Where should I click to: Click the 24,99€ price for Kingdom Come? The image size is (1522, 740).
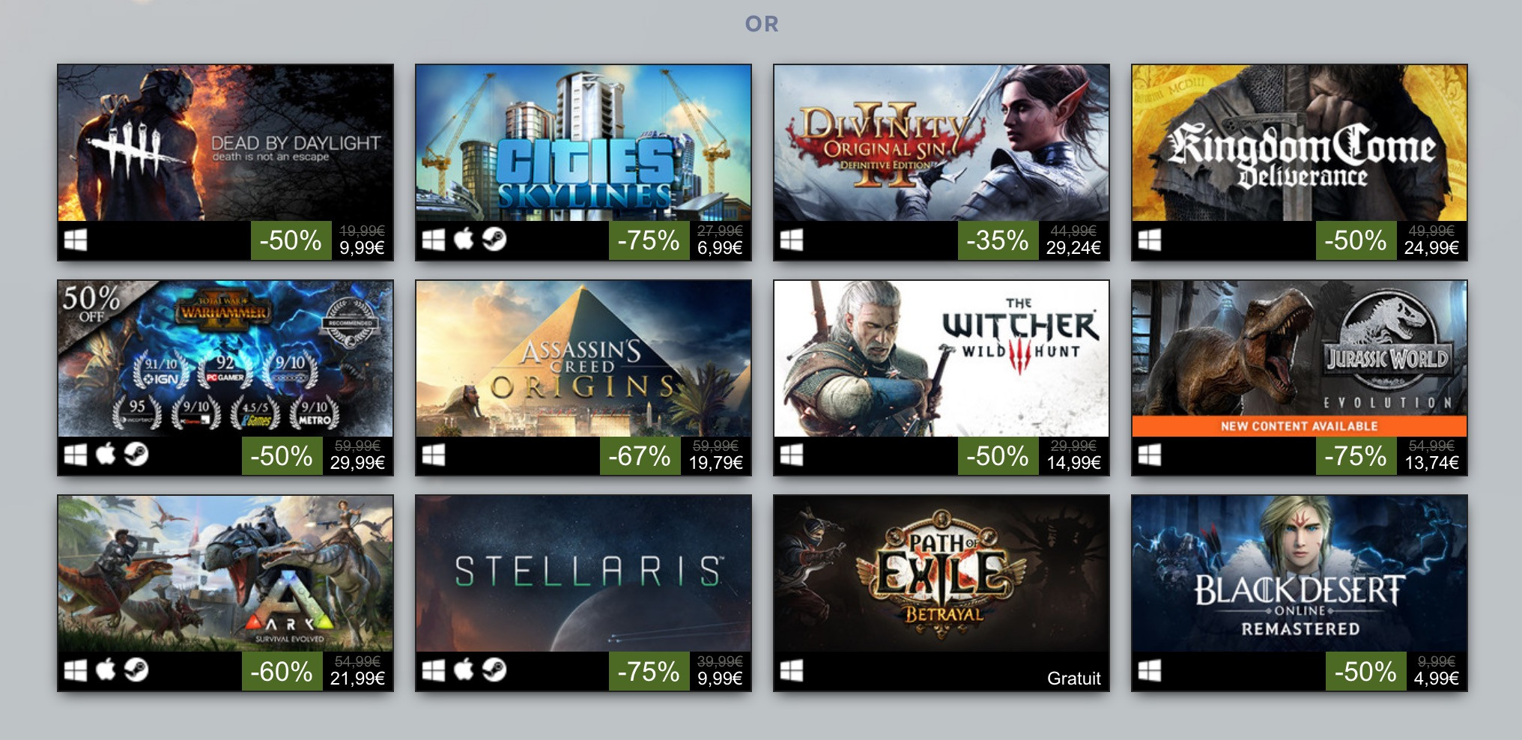pyautogui.click(x=1431, y=248)
